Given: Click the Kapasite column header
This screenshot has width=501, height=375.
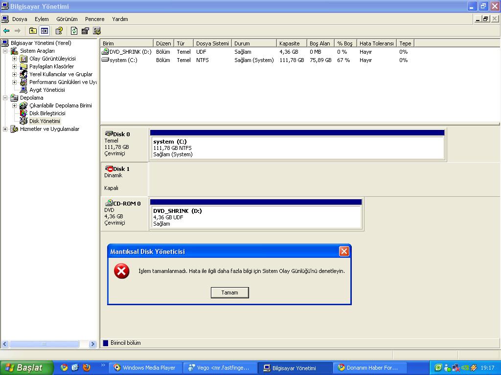Looking at the screenshot, I should pos(289,43).
